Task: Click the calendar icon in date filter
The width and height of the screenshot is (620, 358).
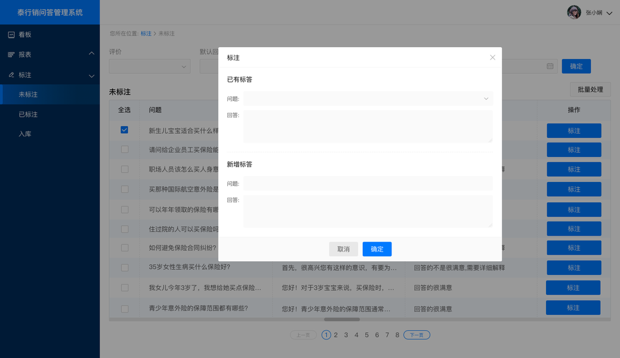Action: tap(550, 66)
